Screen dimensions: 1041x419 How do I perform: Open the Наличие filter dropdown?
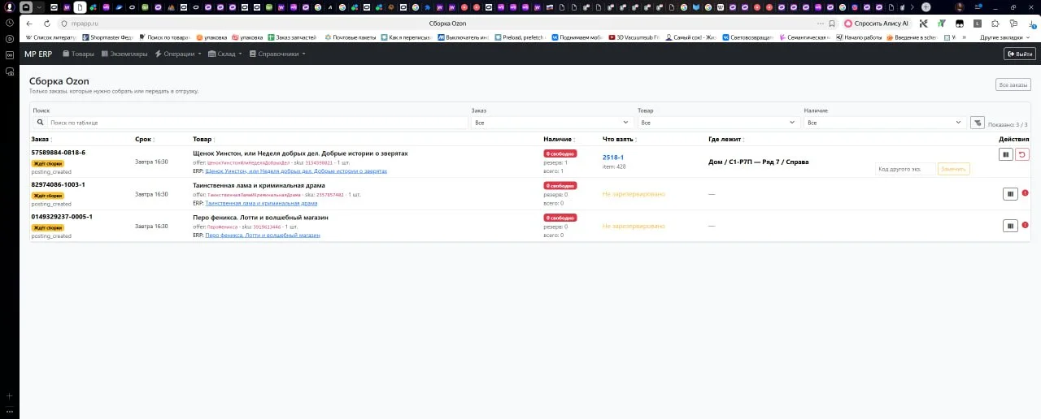click(885, 123)
